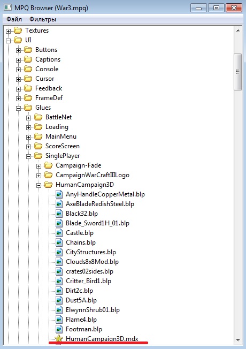Expand the ScoreScreen folder node

tap(28, 147)
